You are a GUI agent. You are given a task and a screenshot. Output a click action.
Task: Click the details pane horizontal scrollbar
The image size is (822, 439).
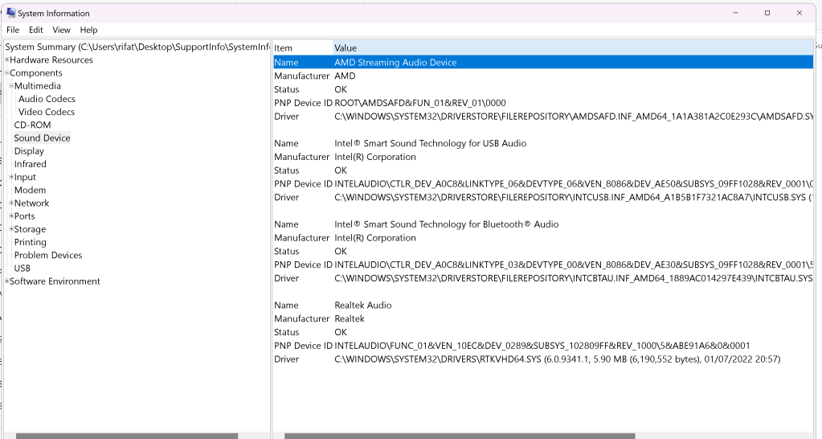pos(460,436)
